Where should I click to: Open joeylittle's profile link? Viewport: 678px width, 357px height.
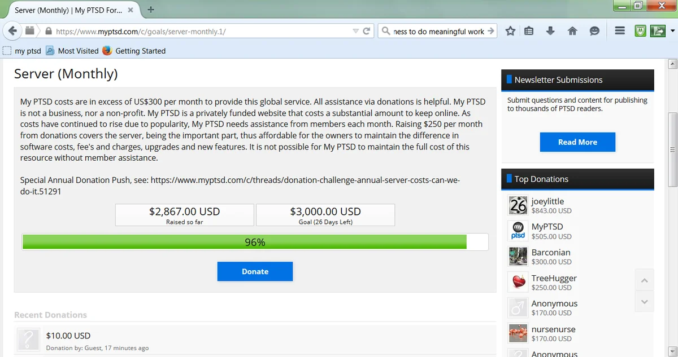click(x=547, y=201)
